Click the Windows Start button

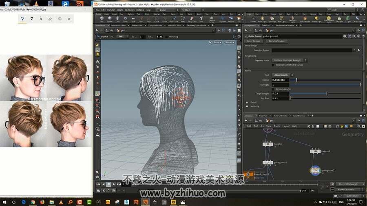click(4, 202)
